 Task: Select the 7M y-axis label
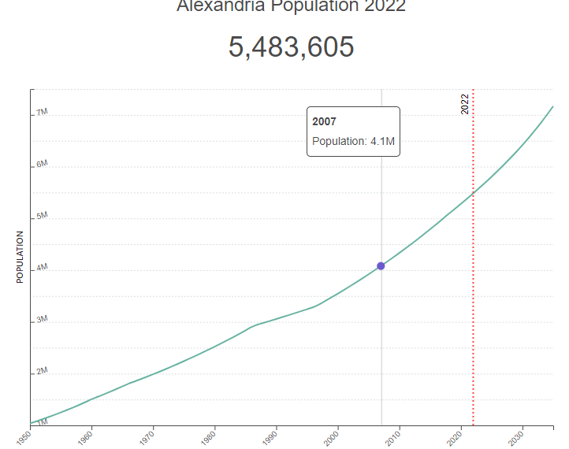pos(42,112)
